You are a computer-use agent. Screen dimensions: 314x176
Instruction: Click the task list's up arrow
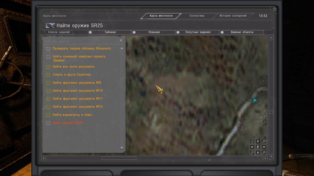point(122,48)
